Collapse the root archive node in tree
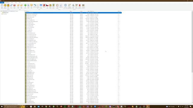 [x=1, y=11]
